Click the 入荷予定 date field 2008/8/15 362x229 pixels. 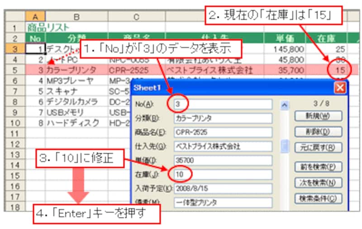223,188
